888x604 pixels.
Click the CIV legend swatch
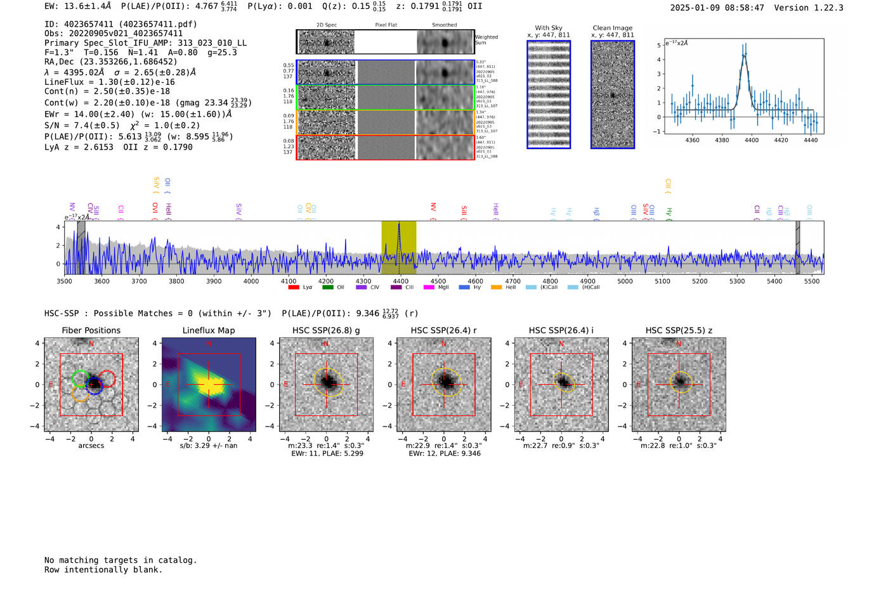click(x=362, y=287)
